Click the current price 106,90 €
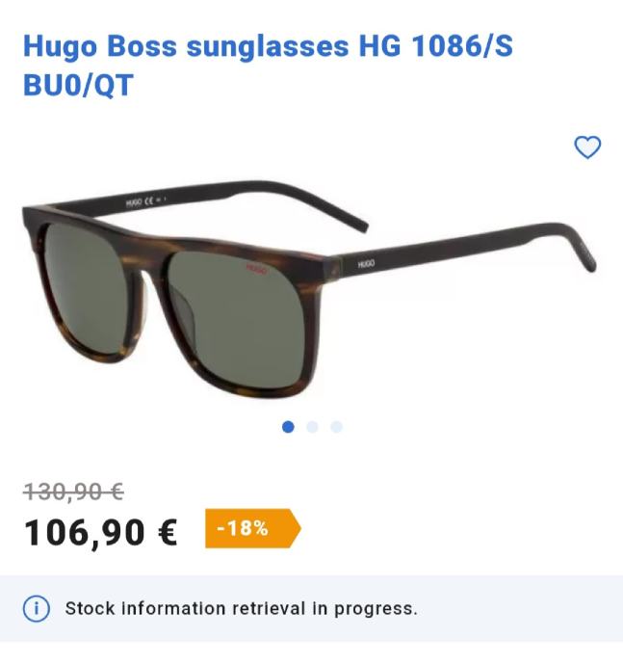Screen dimensions: 623x665 (101, 533)
